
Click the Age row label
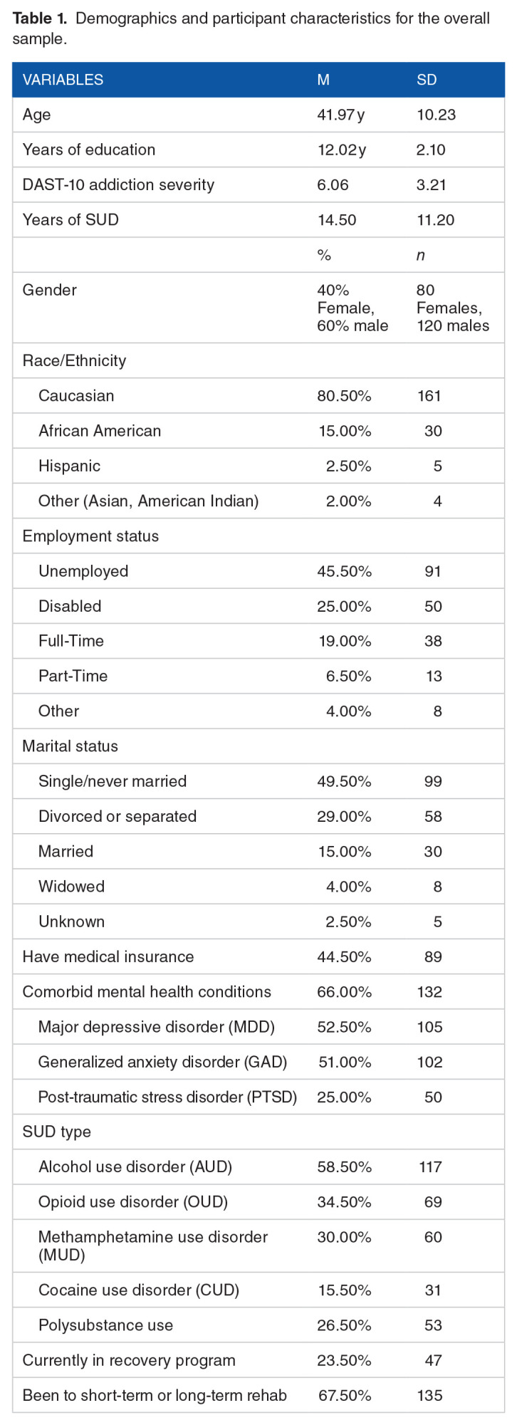point(36,115)
